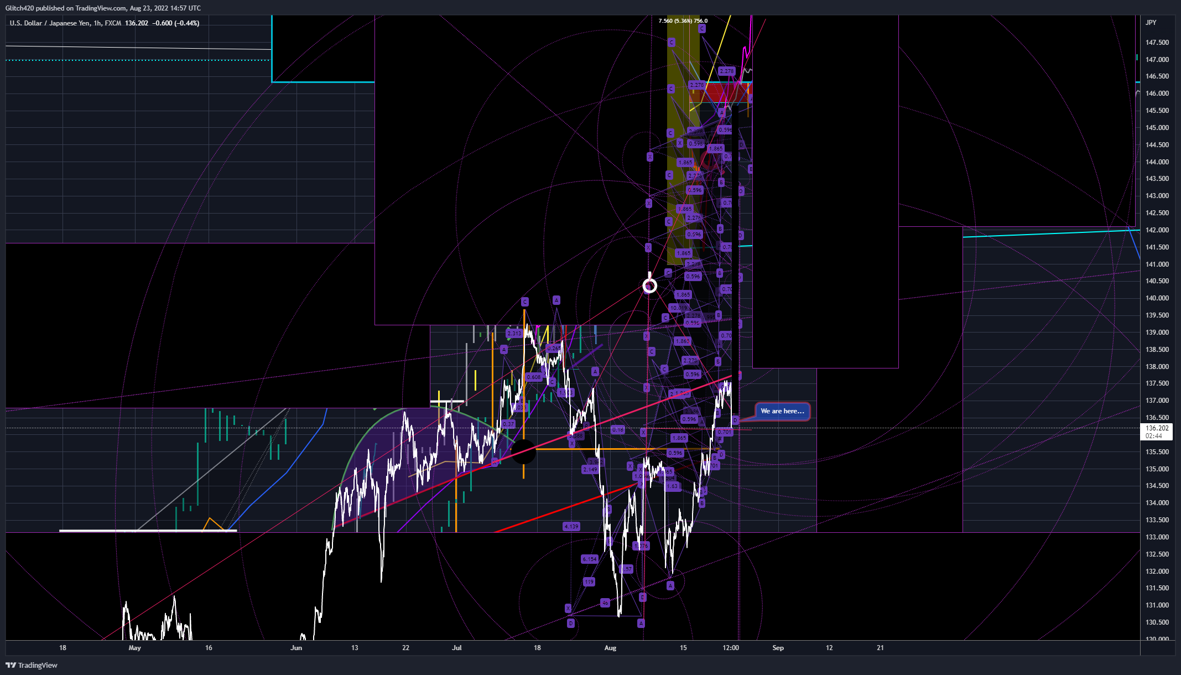Select the 10.819 ratio label
Screen dimensions: 1181x675
(x=678, y=308)
